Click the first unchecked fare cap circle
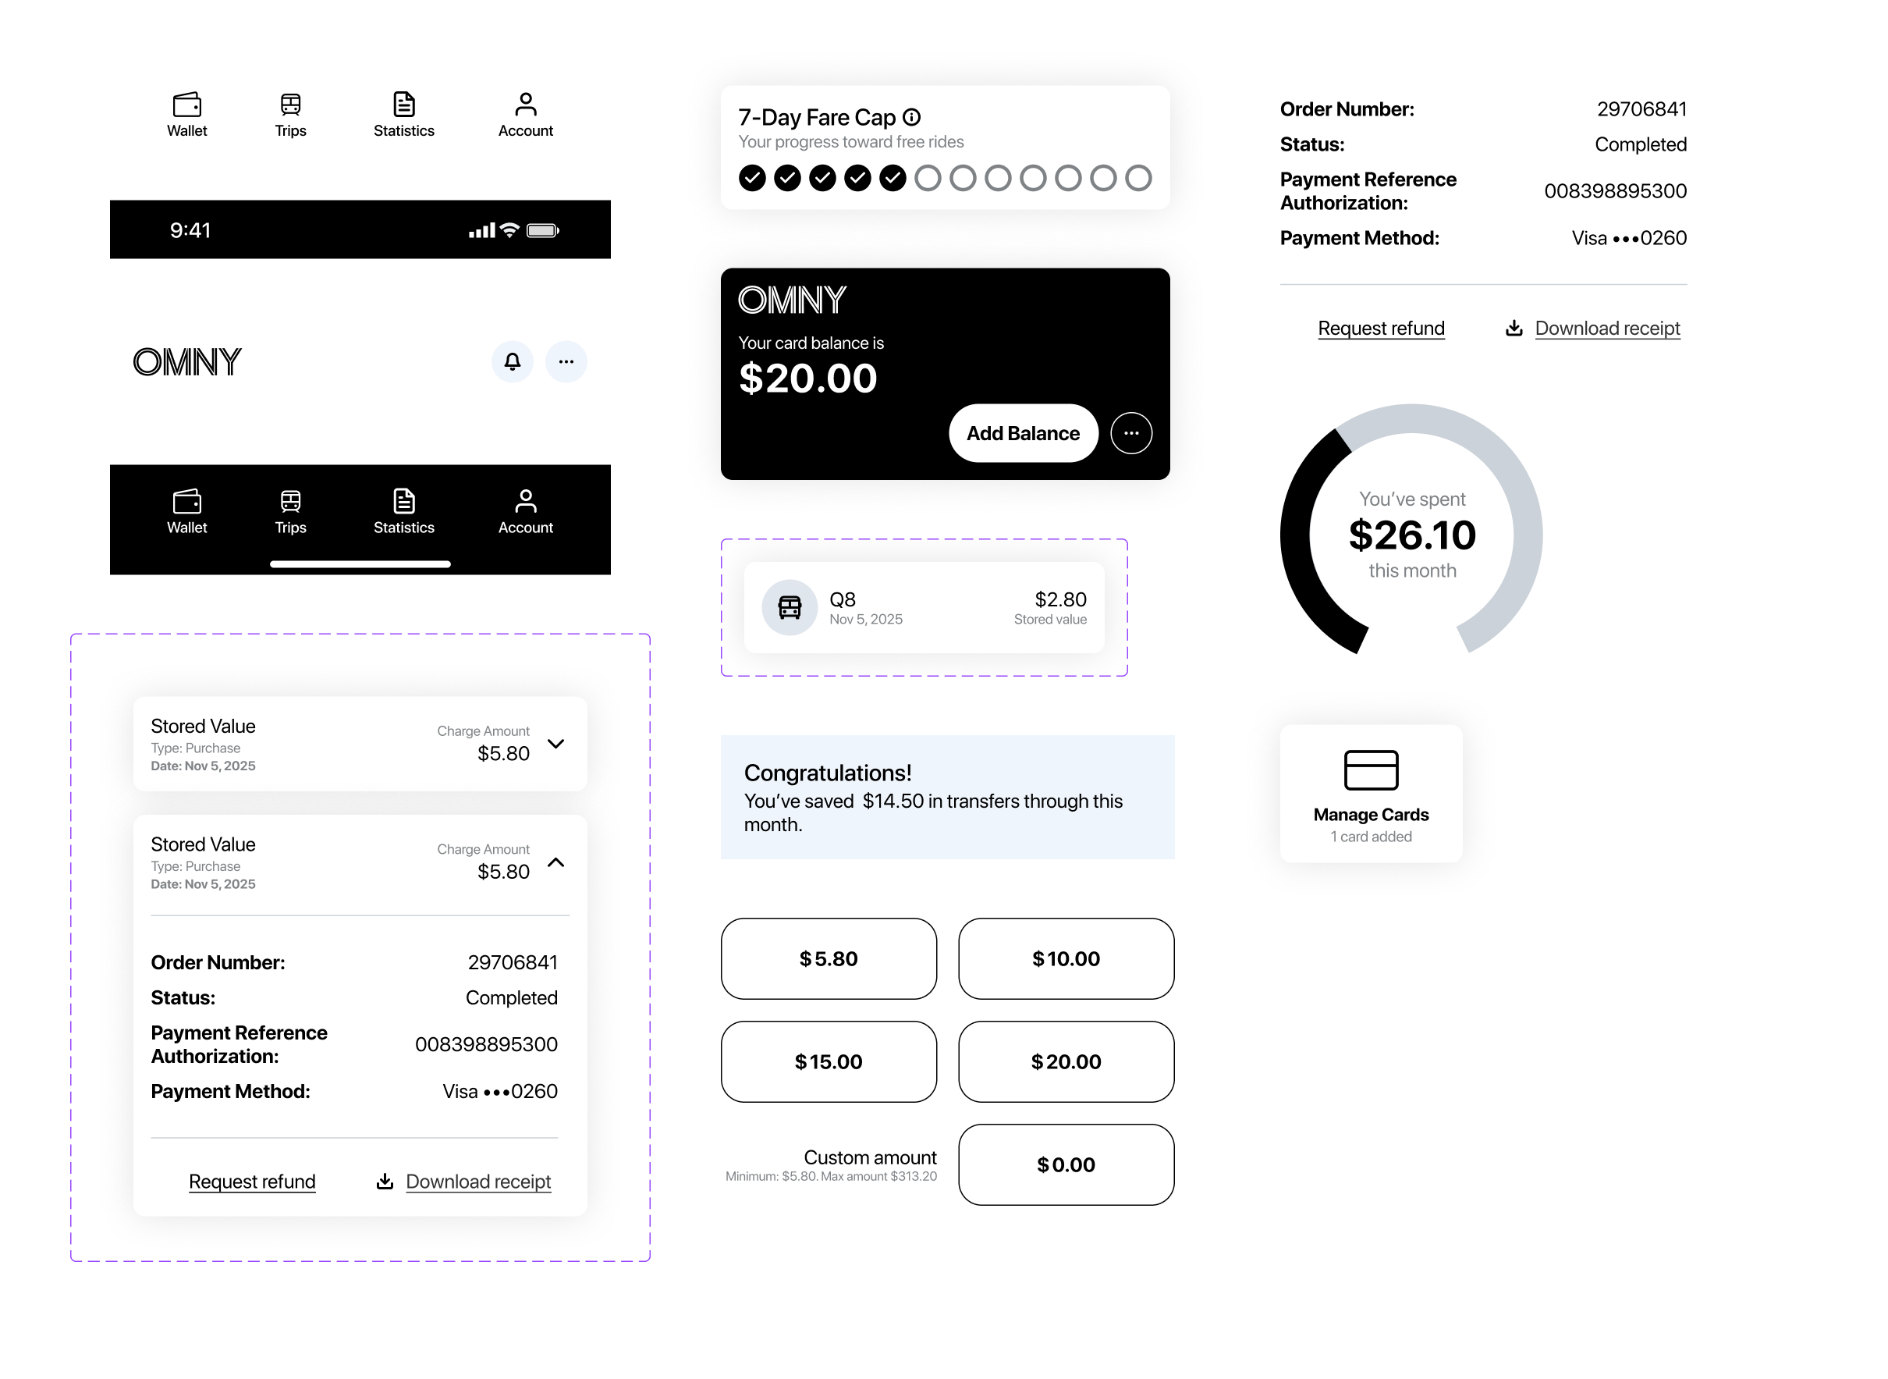The height and width of the screenshot is (1379, 1888). point(927,178)
